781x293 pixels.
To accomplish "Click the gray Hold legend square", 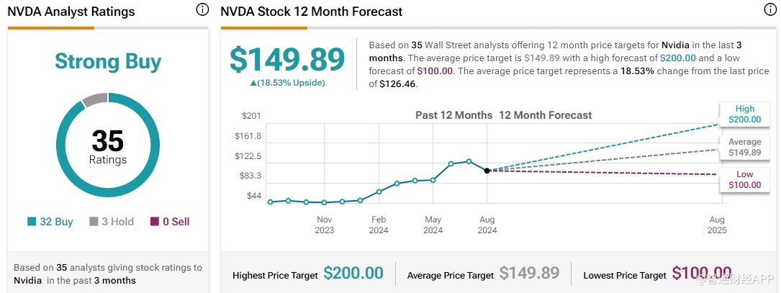I will tap(94, 222).
